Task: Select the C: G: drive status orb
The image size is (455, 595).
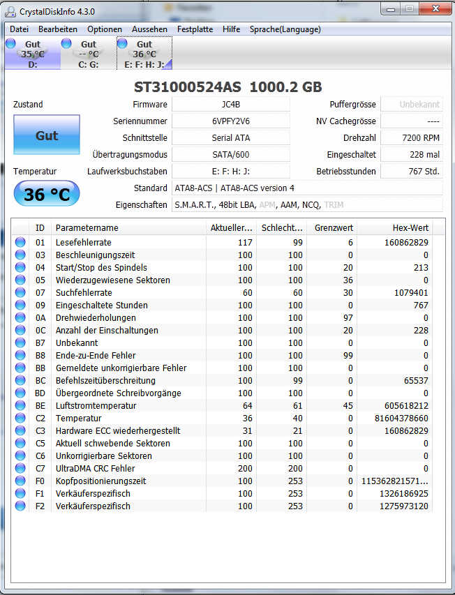Action: tap(66, 43)
